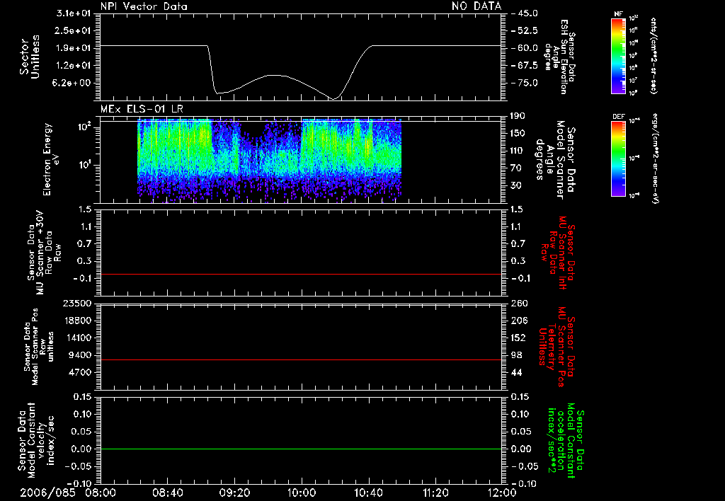The image size is (725, 501).
Task: Click the 9400 scanner position tick value
Action: tap(80, 355)
